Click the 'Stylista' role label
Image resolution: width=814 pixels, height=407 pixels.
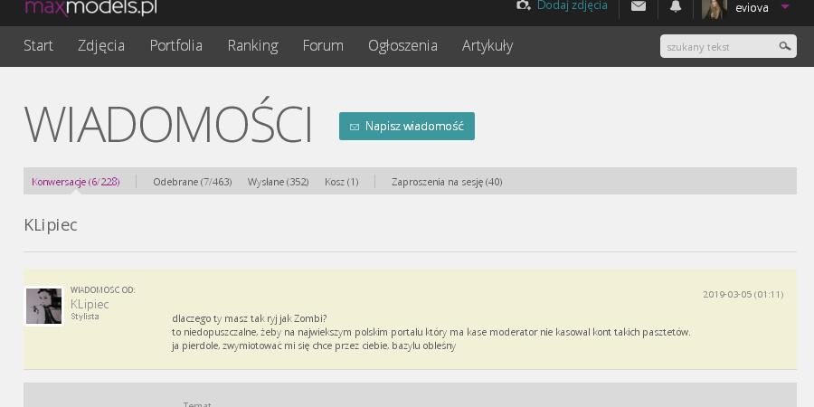[x=85, y=317]
